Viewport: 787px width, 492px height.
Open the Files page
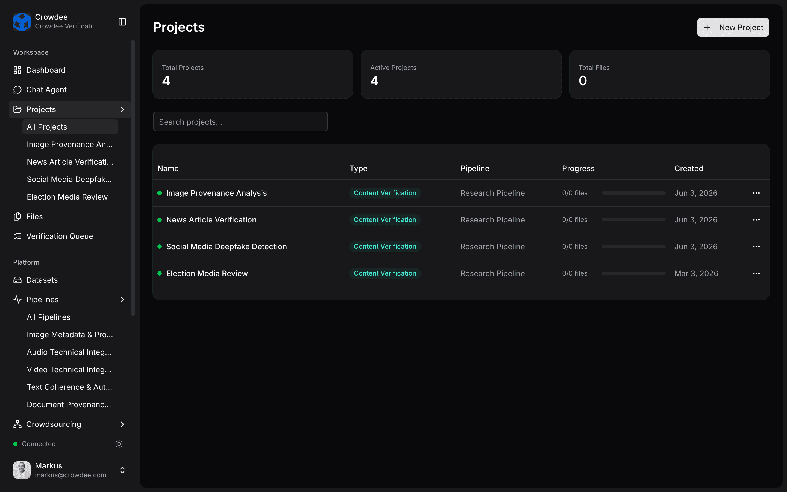[x=70, y=216]
